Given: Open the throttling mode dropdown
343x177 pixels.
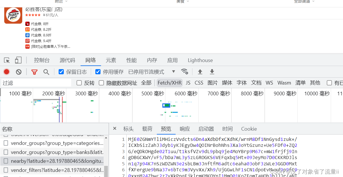Looking at the screenshot, I should [152, 72].
